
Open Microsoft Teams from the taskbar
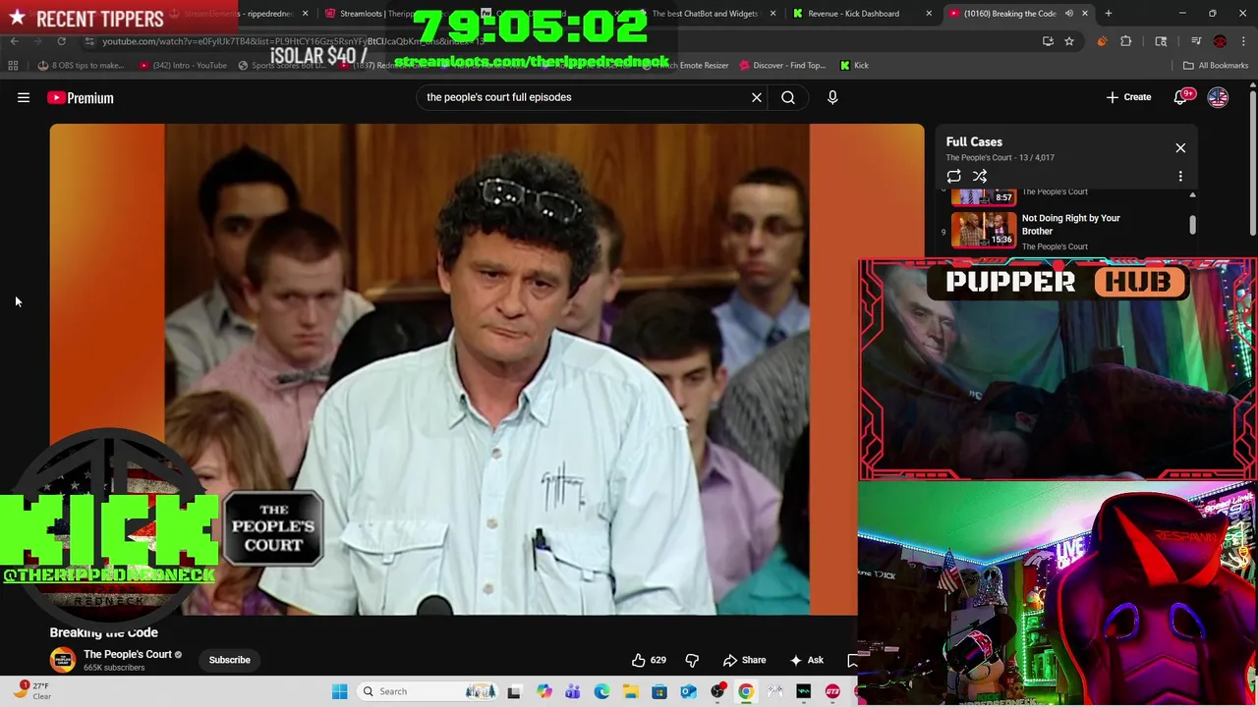tap(572, 691)
